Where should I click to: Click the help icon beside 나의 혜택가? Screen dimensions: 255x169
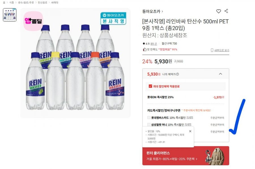point(177,74)
